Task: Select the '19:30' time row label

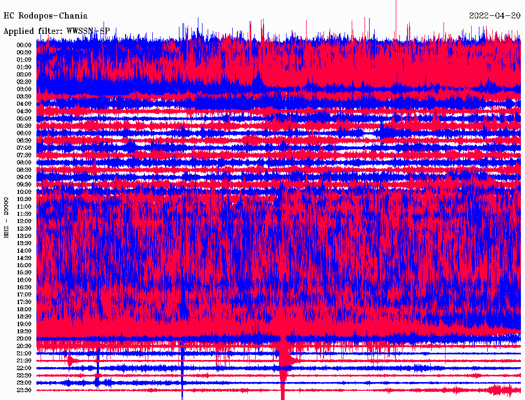Action: coord(24,331)
